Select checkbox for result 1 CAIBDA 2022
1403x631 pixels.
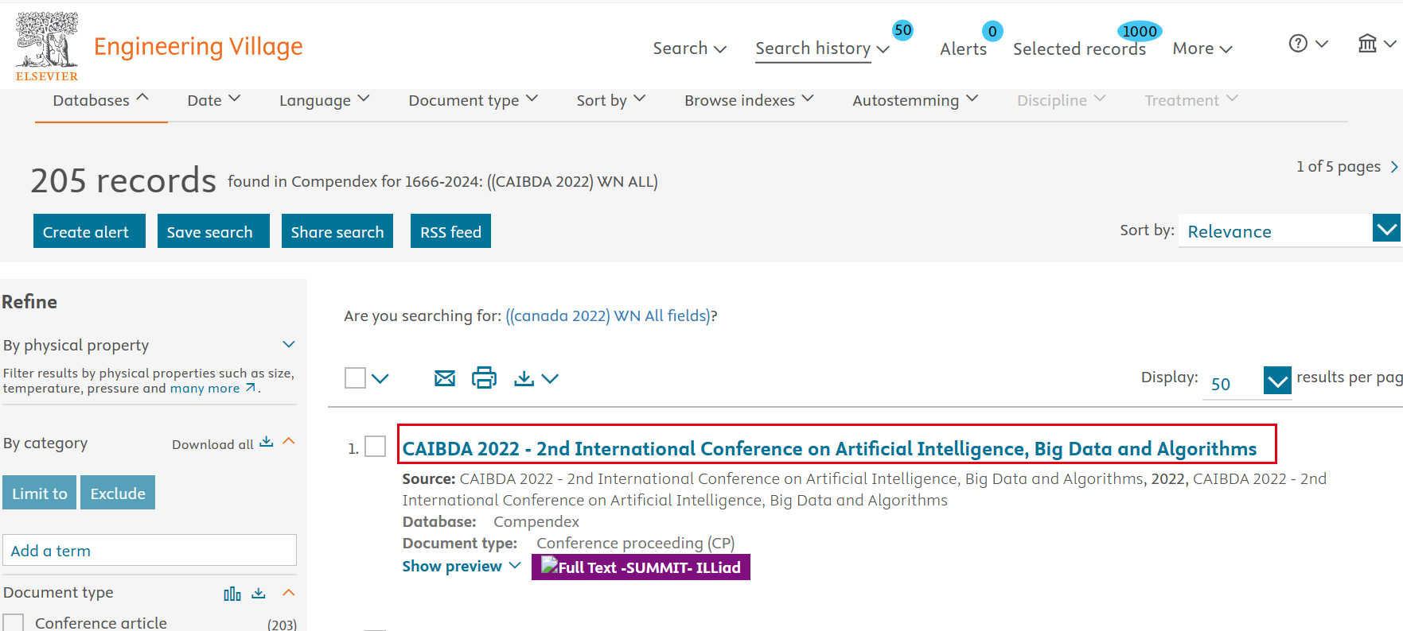tap(376, 447)
